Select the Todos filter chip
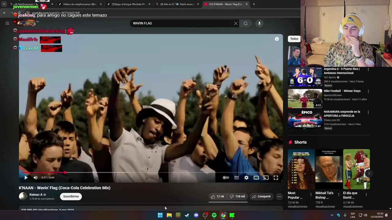The height and width of the screenshot is (220, 392). [x=294, y=39]
